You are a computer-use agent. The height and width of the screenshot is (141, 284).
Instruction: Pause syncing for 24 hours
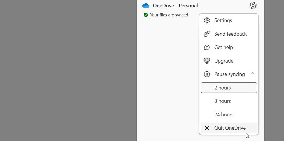click(x=224, y=115)
